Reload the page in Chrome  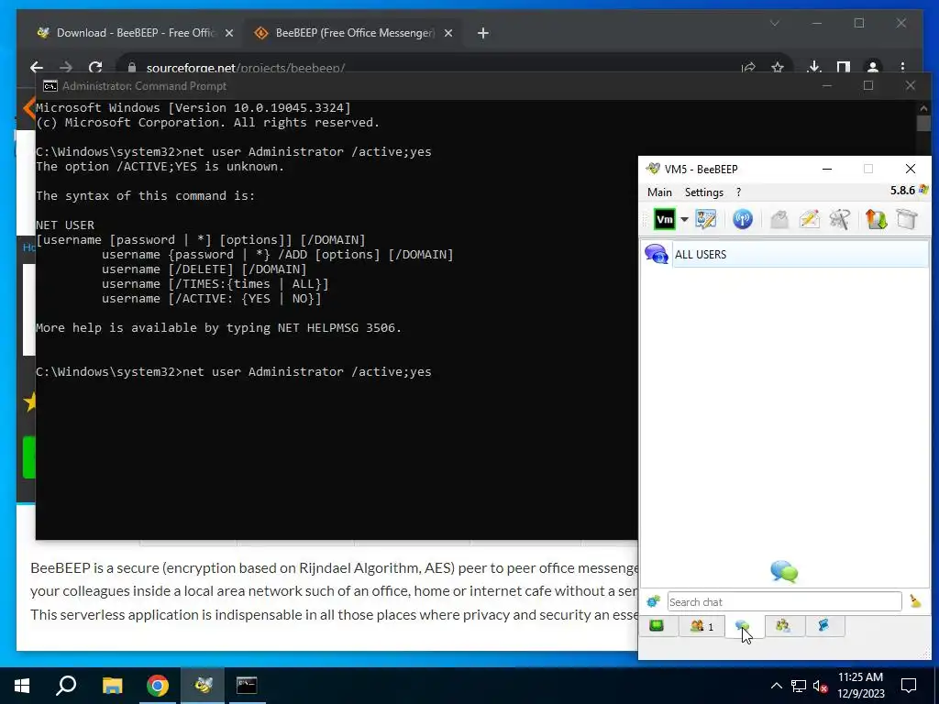pyautogui.click(x=95, y=67)
